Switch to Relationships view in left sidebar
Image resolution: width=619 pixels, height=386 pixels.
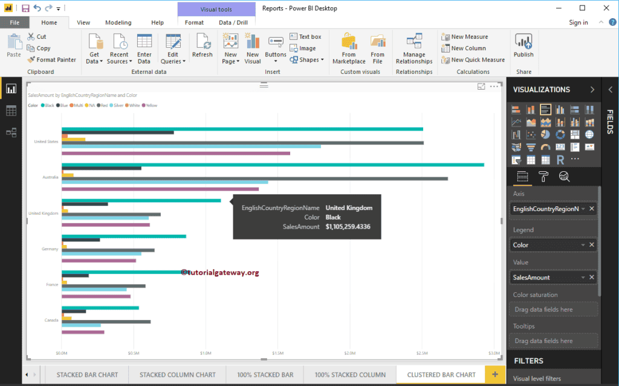(x=11, y=132)
